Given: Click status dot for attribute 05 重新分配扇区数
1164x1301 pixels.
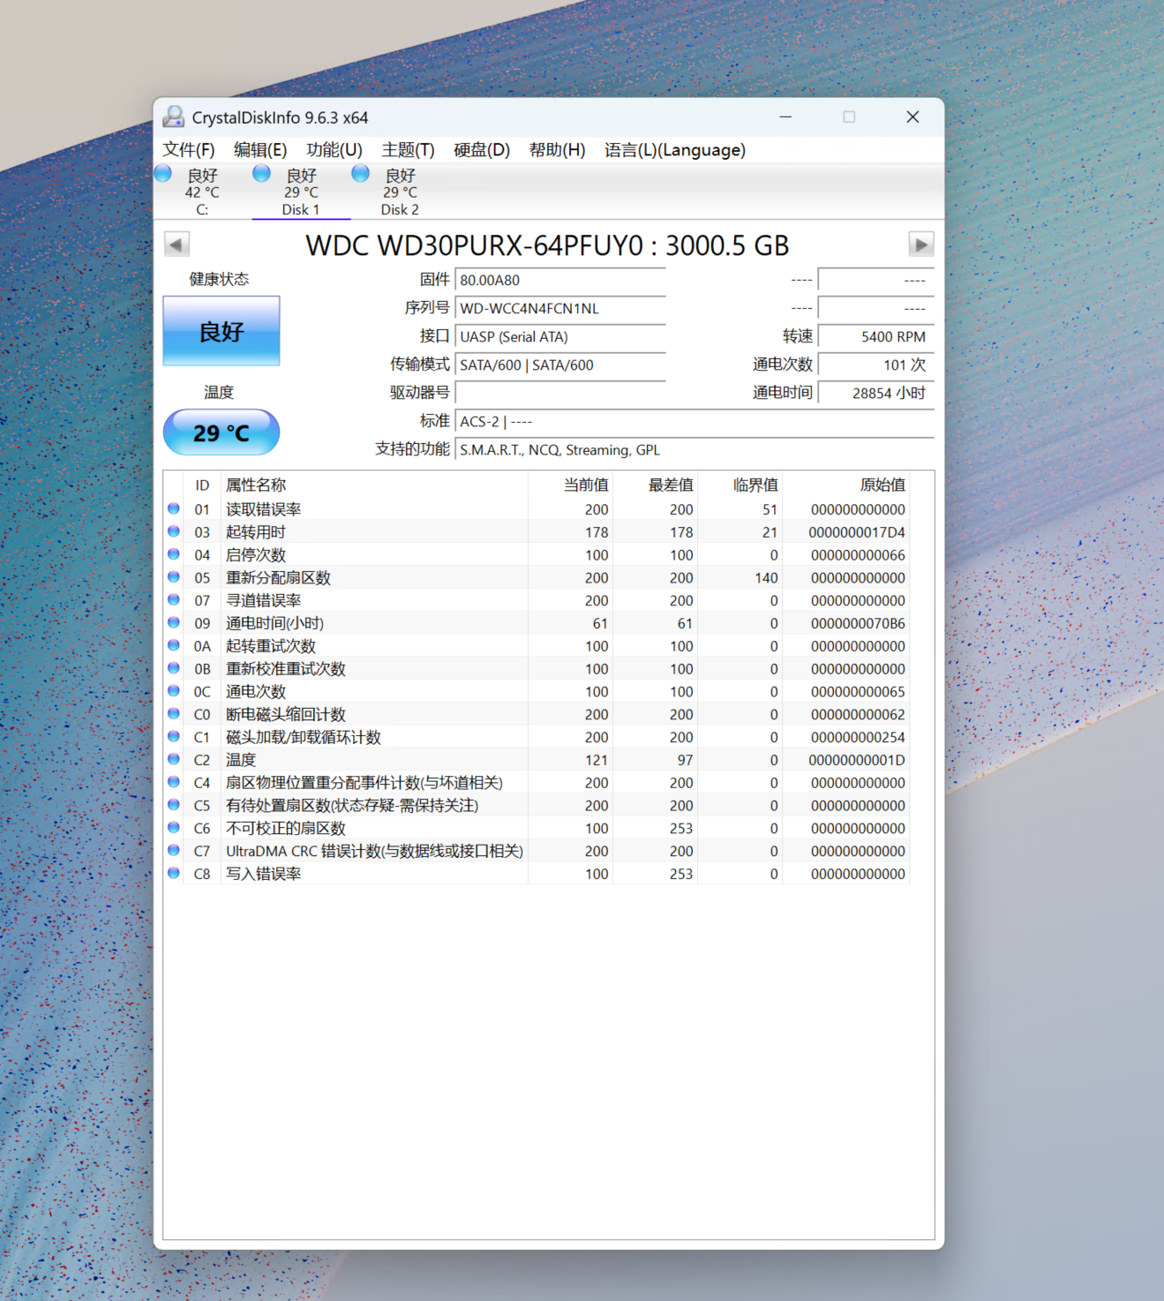Looking at the screenshot, I should 174,577.
